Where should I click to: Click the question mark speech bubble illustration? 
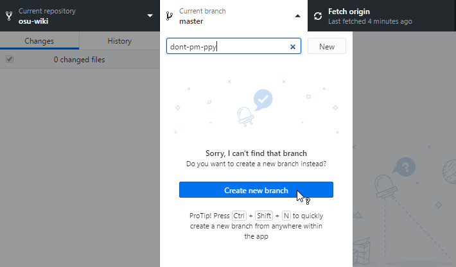[x=405, y=167]
